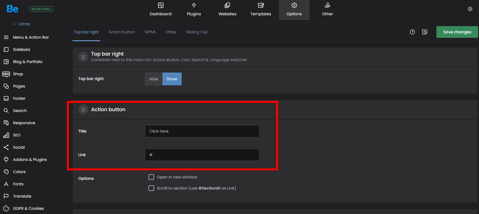Open the Plugins plug icon
This screenshot has height=214, width=479.
click(194, 5)
